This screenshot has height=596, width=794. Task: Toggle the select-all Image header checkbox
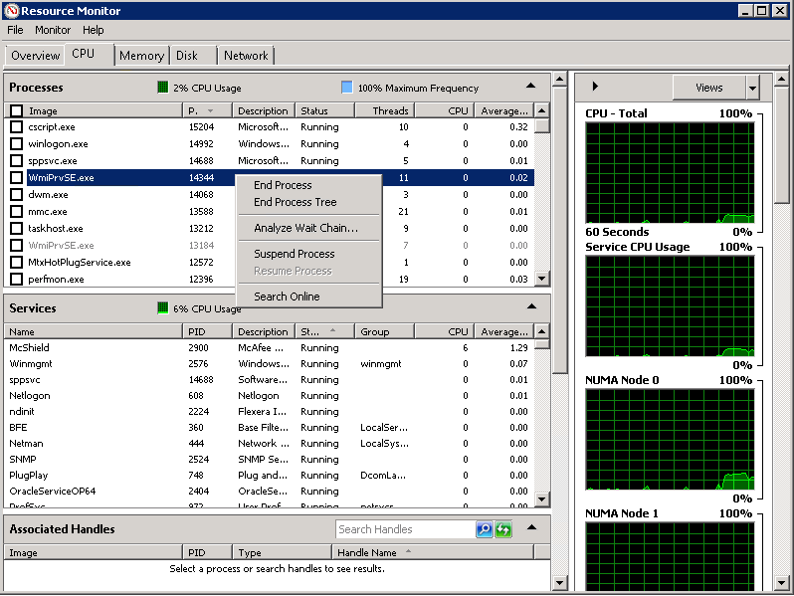point(17,111)
